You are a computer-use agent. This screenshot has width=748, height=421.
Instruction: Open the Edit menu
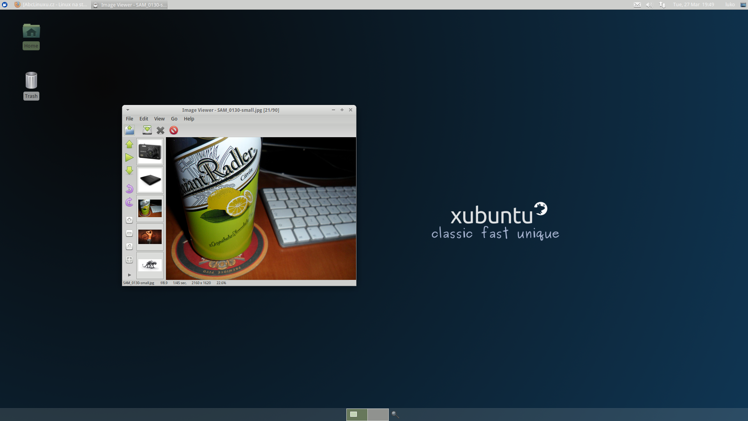click(144, 119)
